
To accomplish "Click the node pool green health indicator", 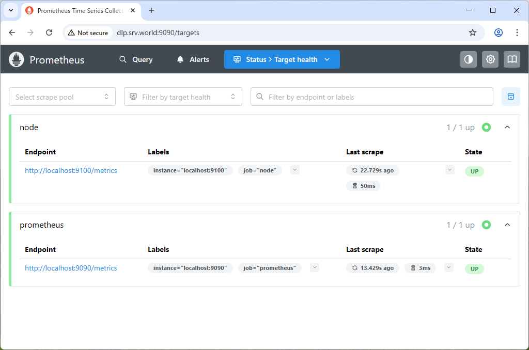I will [x=486, y=127].
